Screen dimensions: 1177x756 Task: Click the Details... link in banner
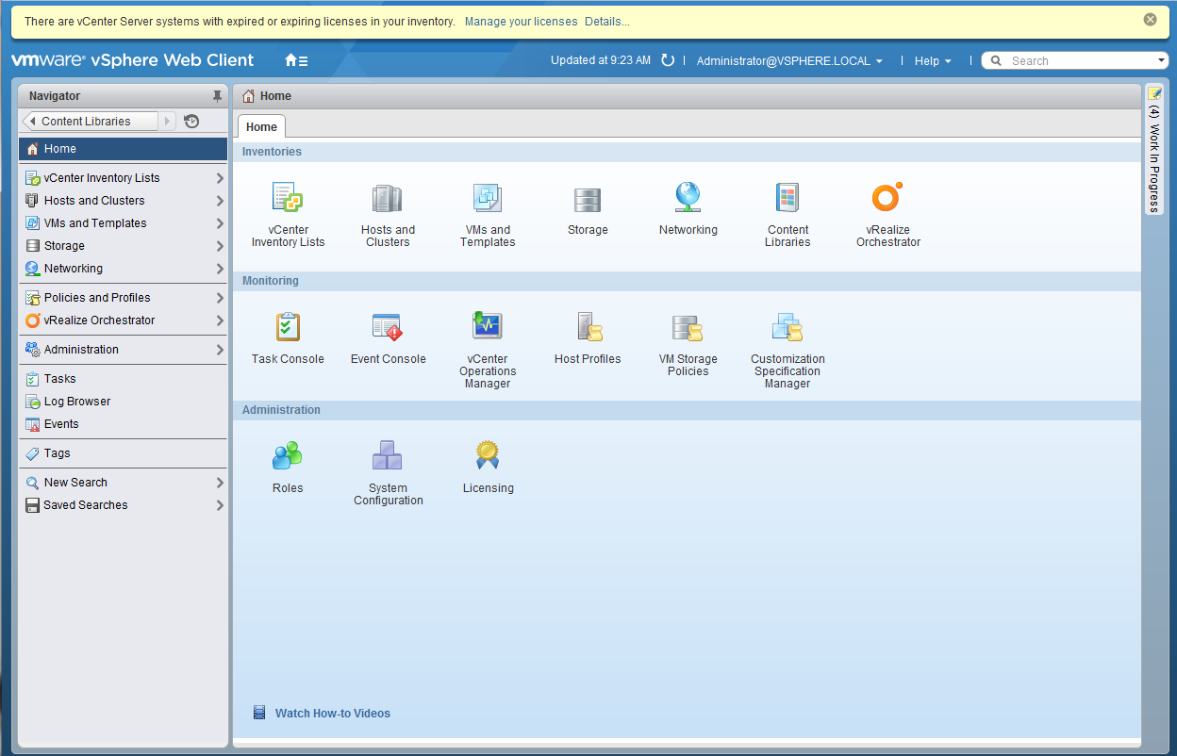point(607,21)
